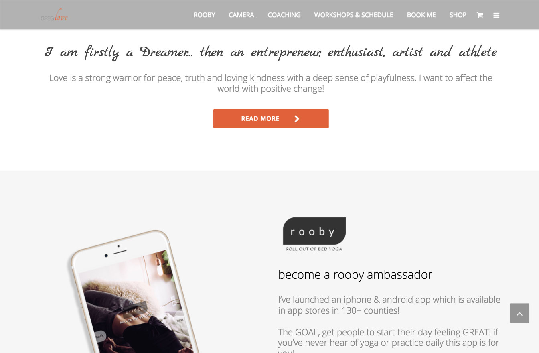Image resolution: width=539 pixels, height=353 pixels.
Task: Click the bridge pose label on phone
Action: click(134, 310)
